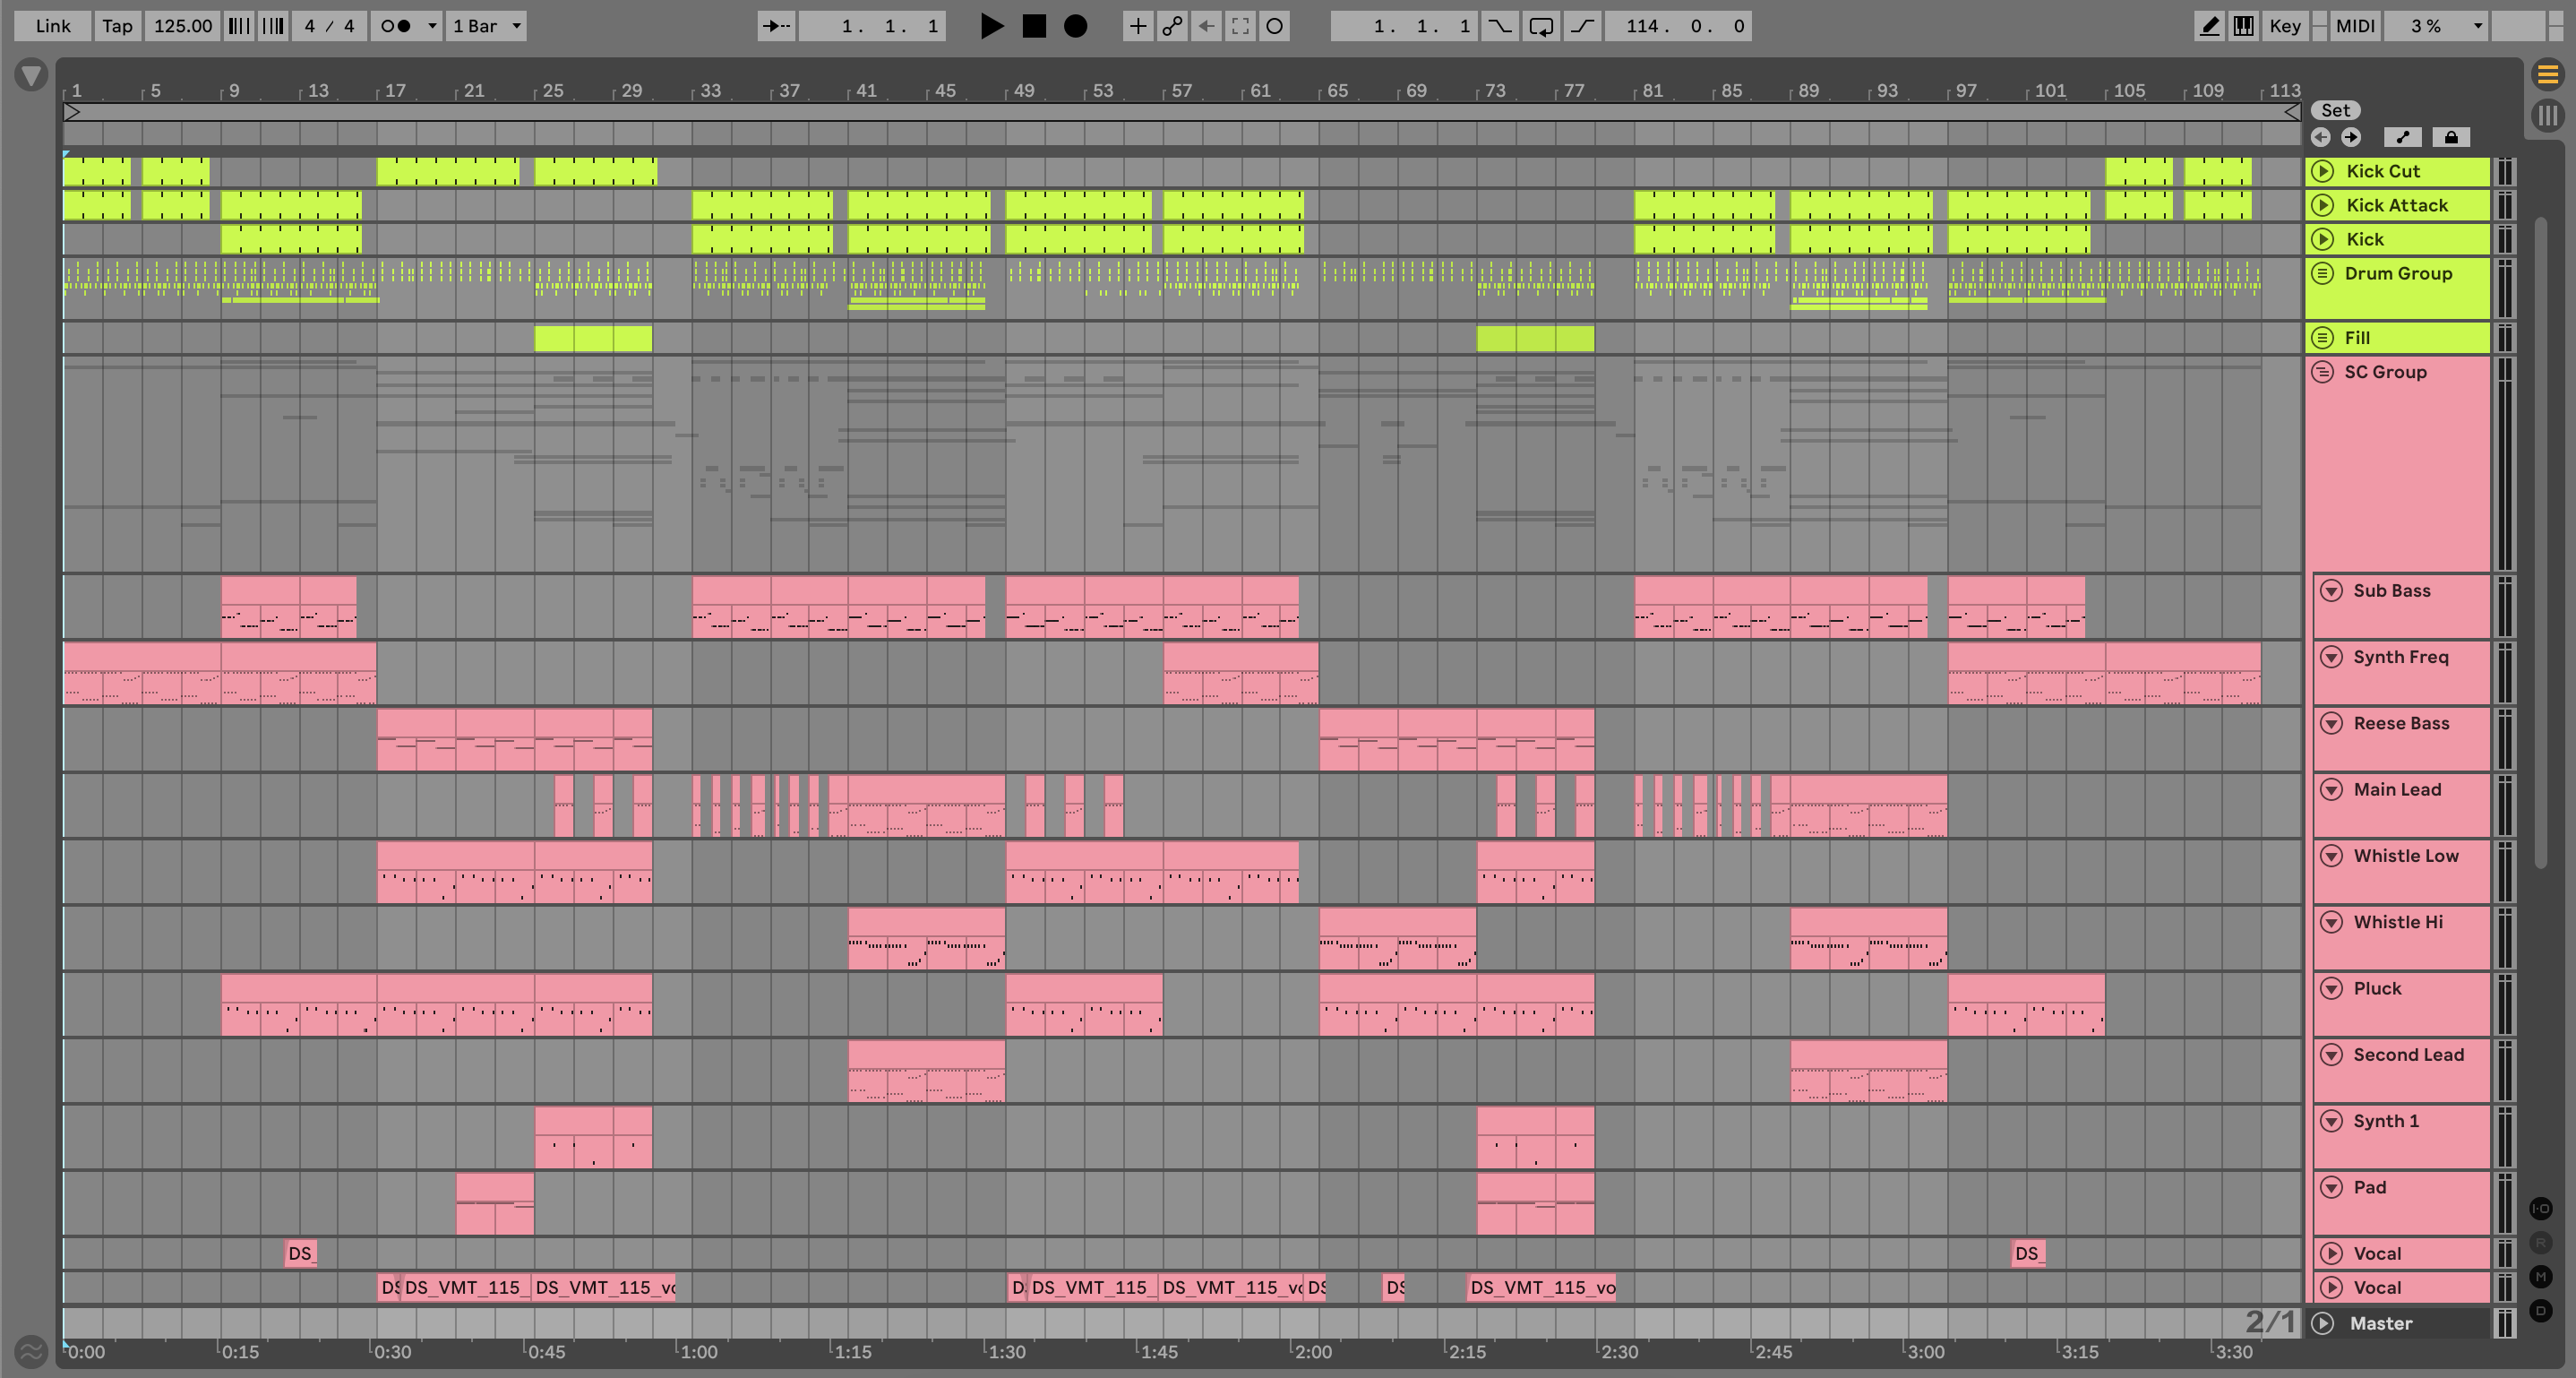The width and height of the screenshot is (2576, 1378).
Task: Toggle Returns section R button
Action: (x=2541, y=1242)
